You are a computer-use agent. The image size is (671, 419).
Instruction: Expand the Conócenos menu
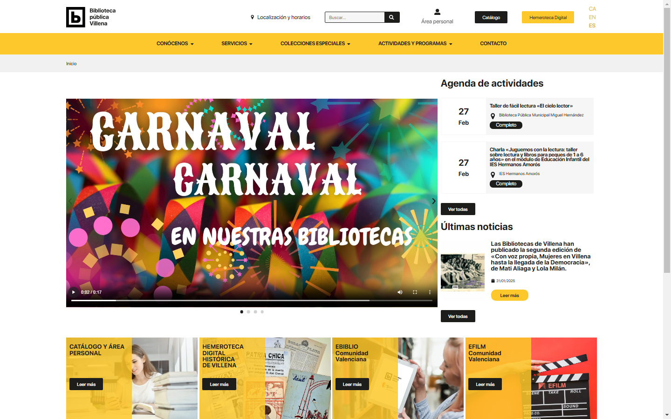tap(175, 44)
